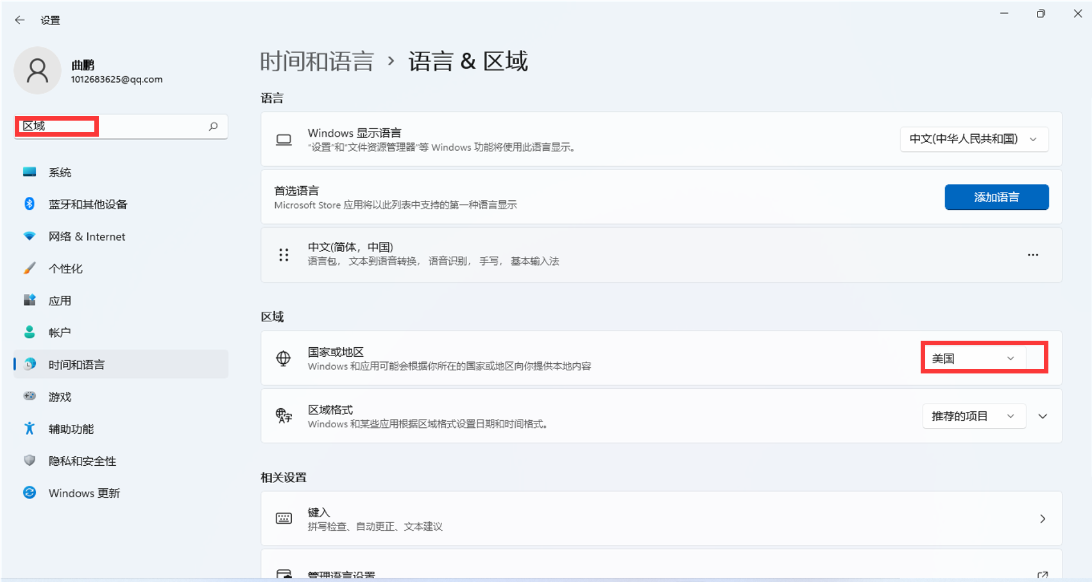Image resolution: width=1092 pixels, height=582 pixels.
Task: Click the search magnifier icon
Action: pos(213,126)
